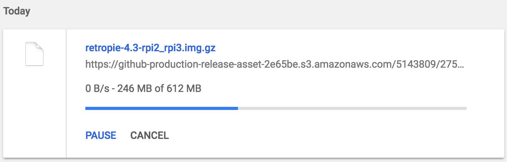
Task: Click the gray unfilled part of progress bar
Action: point(352,108)
